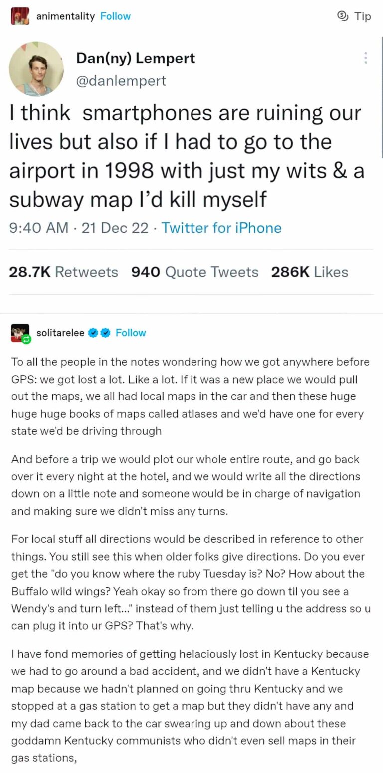Follow the solitarelee blog
The image size is (383, 773).
coord(131,333)
